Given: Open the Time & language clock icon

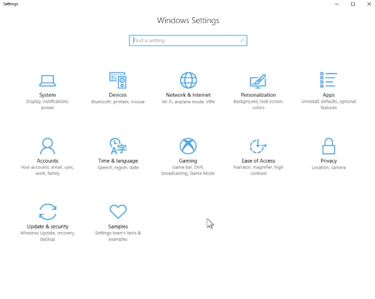Looking at the screenshot, I should [x=118, y=146].
